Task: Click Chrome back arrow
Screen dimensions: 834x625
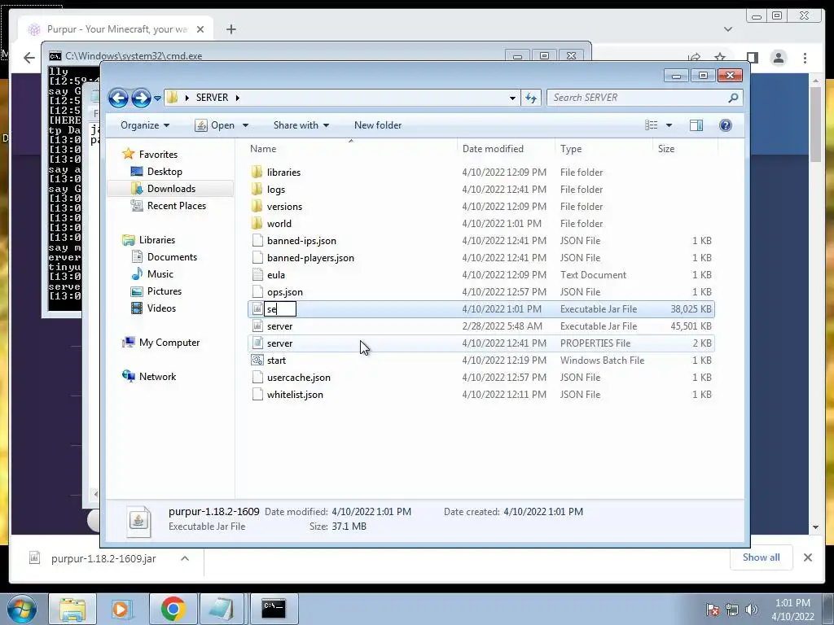Action: pyautogui.click(x=29, y=58)
